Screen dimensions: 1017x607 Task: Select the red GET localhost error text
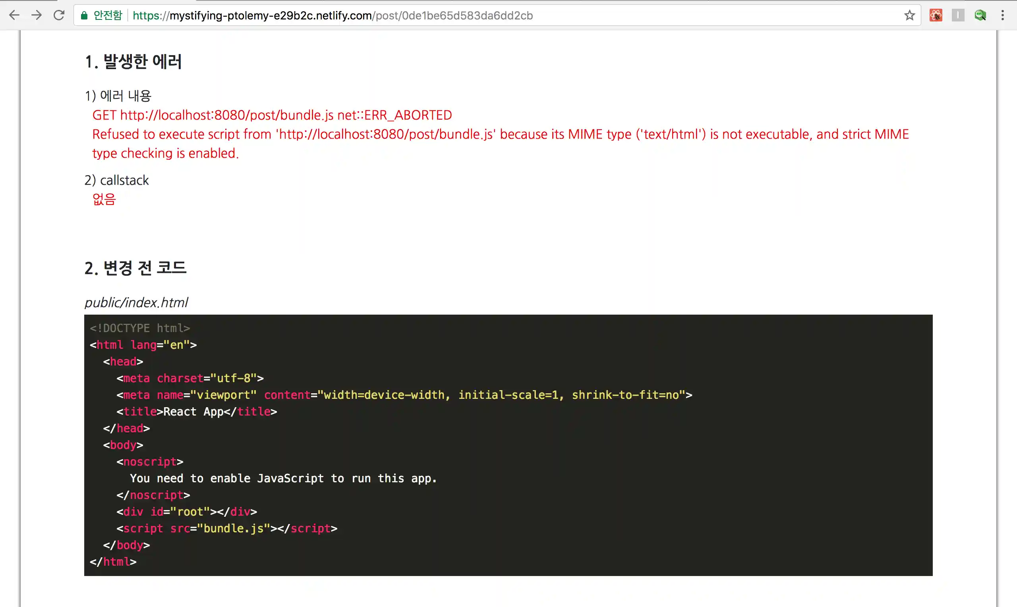[x=272, y=115]
